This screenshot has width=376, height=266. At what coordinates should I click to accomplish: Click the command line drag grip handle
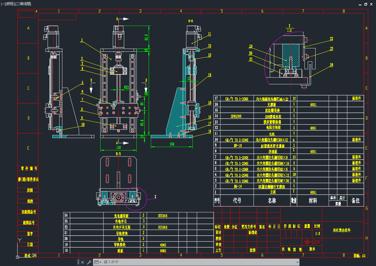[x=78, y=262]
